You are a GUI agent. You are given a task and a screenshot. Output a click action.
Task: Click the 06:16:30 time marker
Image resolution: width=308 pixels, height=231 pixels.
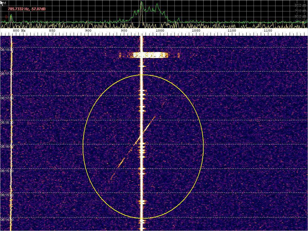coord(7,122)
